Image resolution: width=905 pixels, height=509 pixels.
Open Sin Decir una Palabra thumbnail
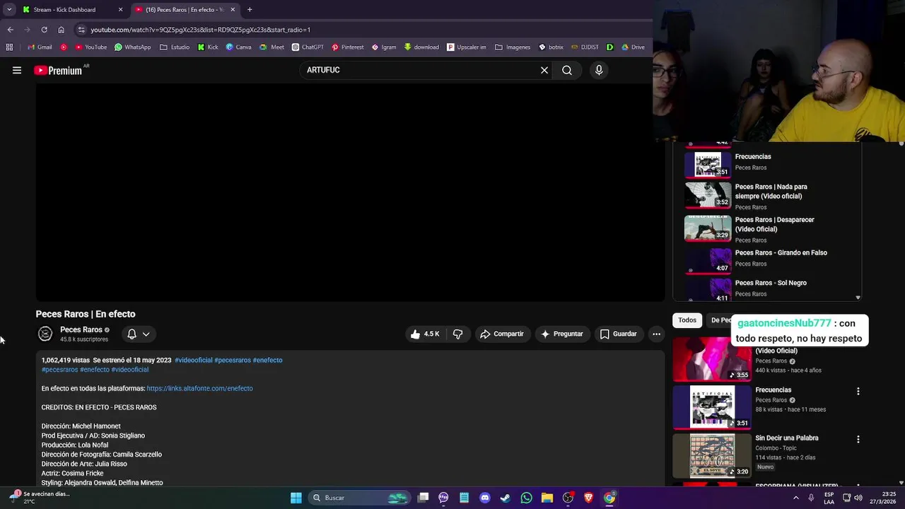tap(712, 455)
